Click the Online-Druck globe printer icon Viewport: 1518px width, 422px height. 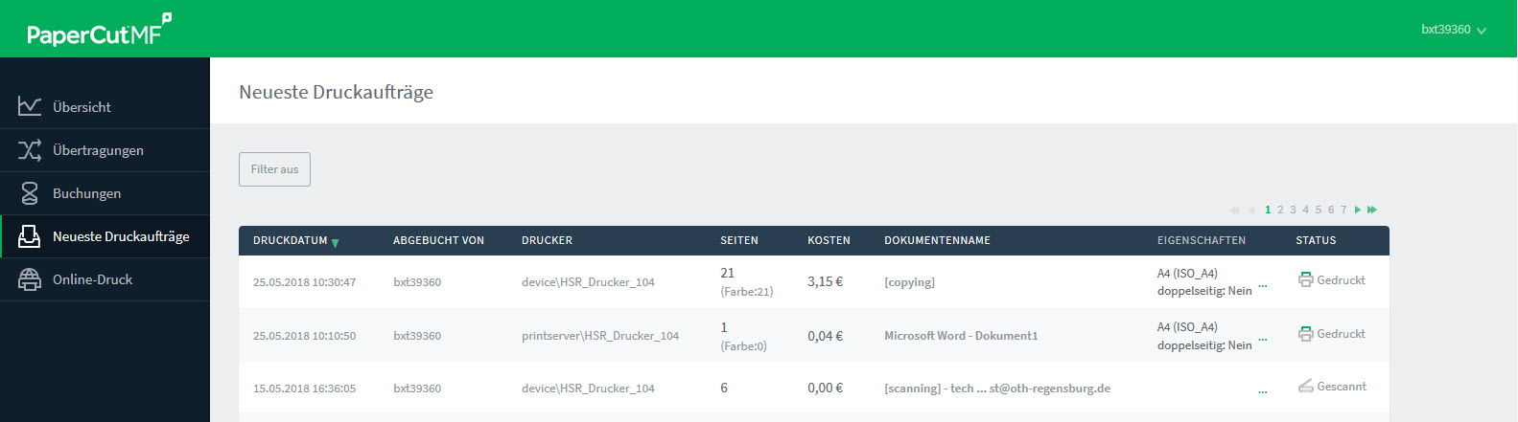point(30,279)
